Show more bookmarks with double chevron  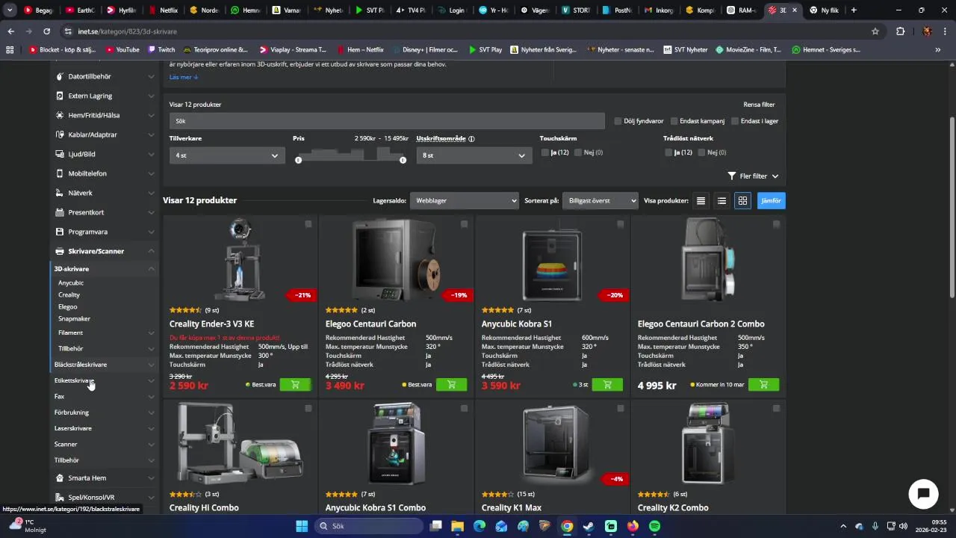click(938, 50)
